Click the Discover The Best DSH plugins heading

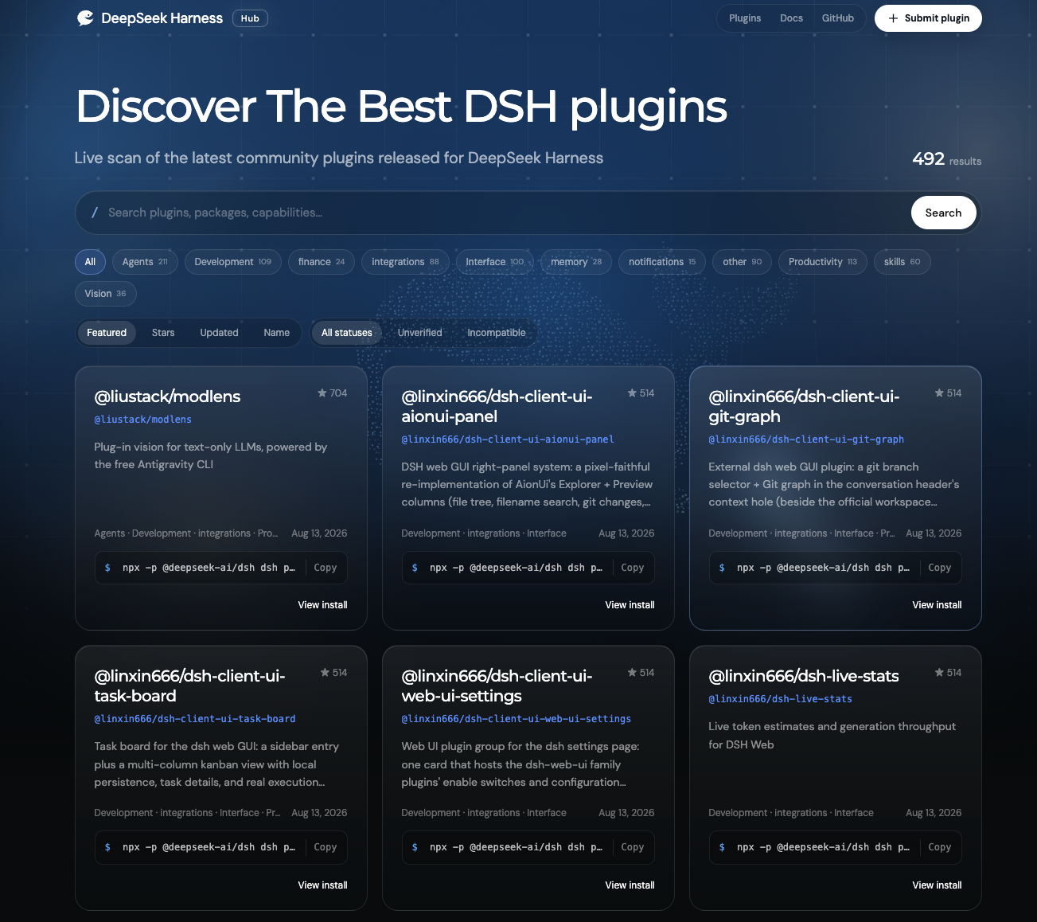click(x=401, y=107)
